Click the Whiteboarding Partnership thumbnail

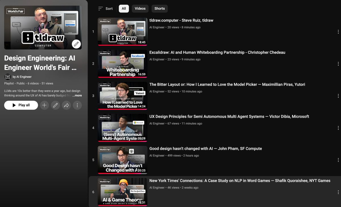click(x=123, y=64)
